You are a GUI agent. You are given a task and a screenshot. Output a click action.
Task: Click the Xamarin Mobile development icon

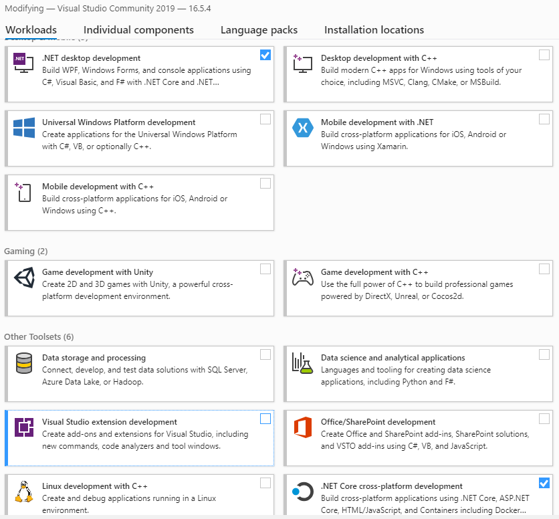tap(303, 127)
